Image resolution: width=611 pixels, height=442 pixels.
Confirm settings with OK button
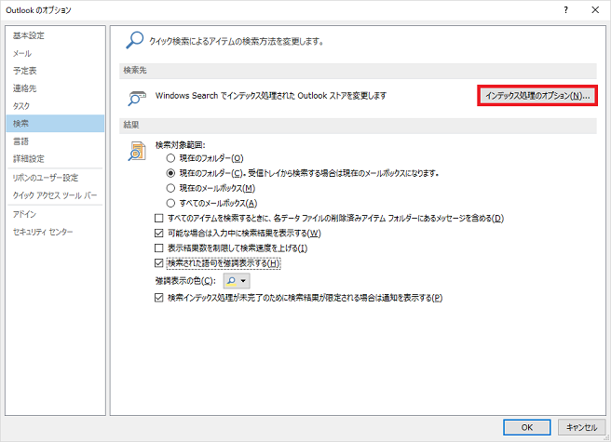tap(527, 427)
